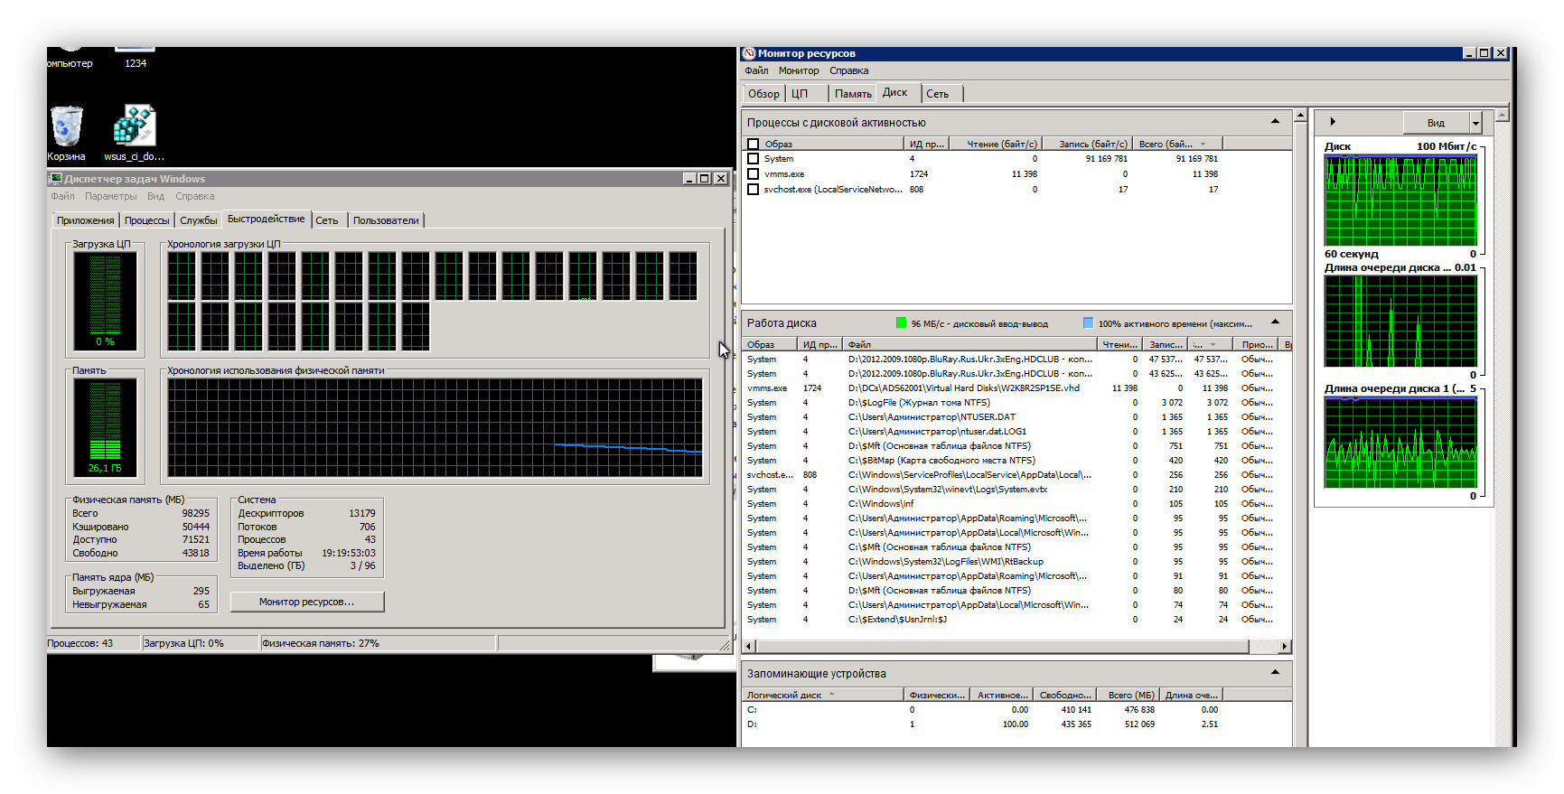This screenshot has height=794, width=1564.
Task: Click the Task Manager title bar icon
Action: point(56,179)
